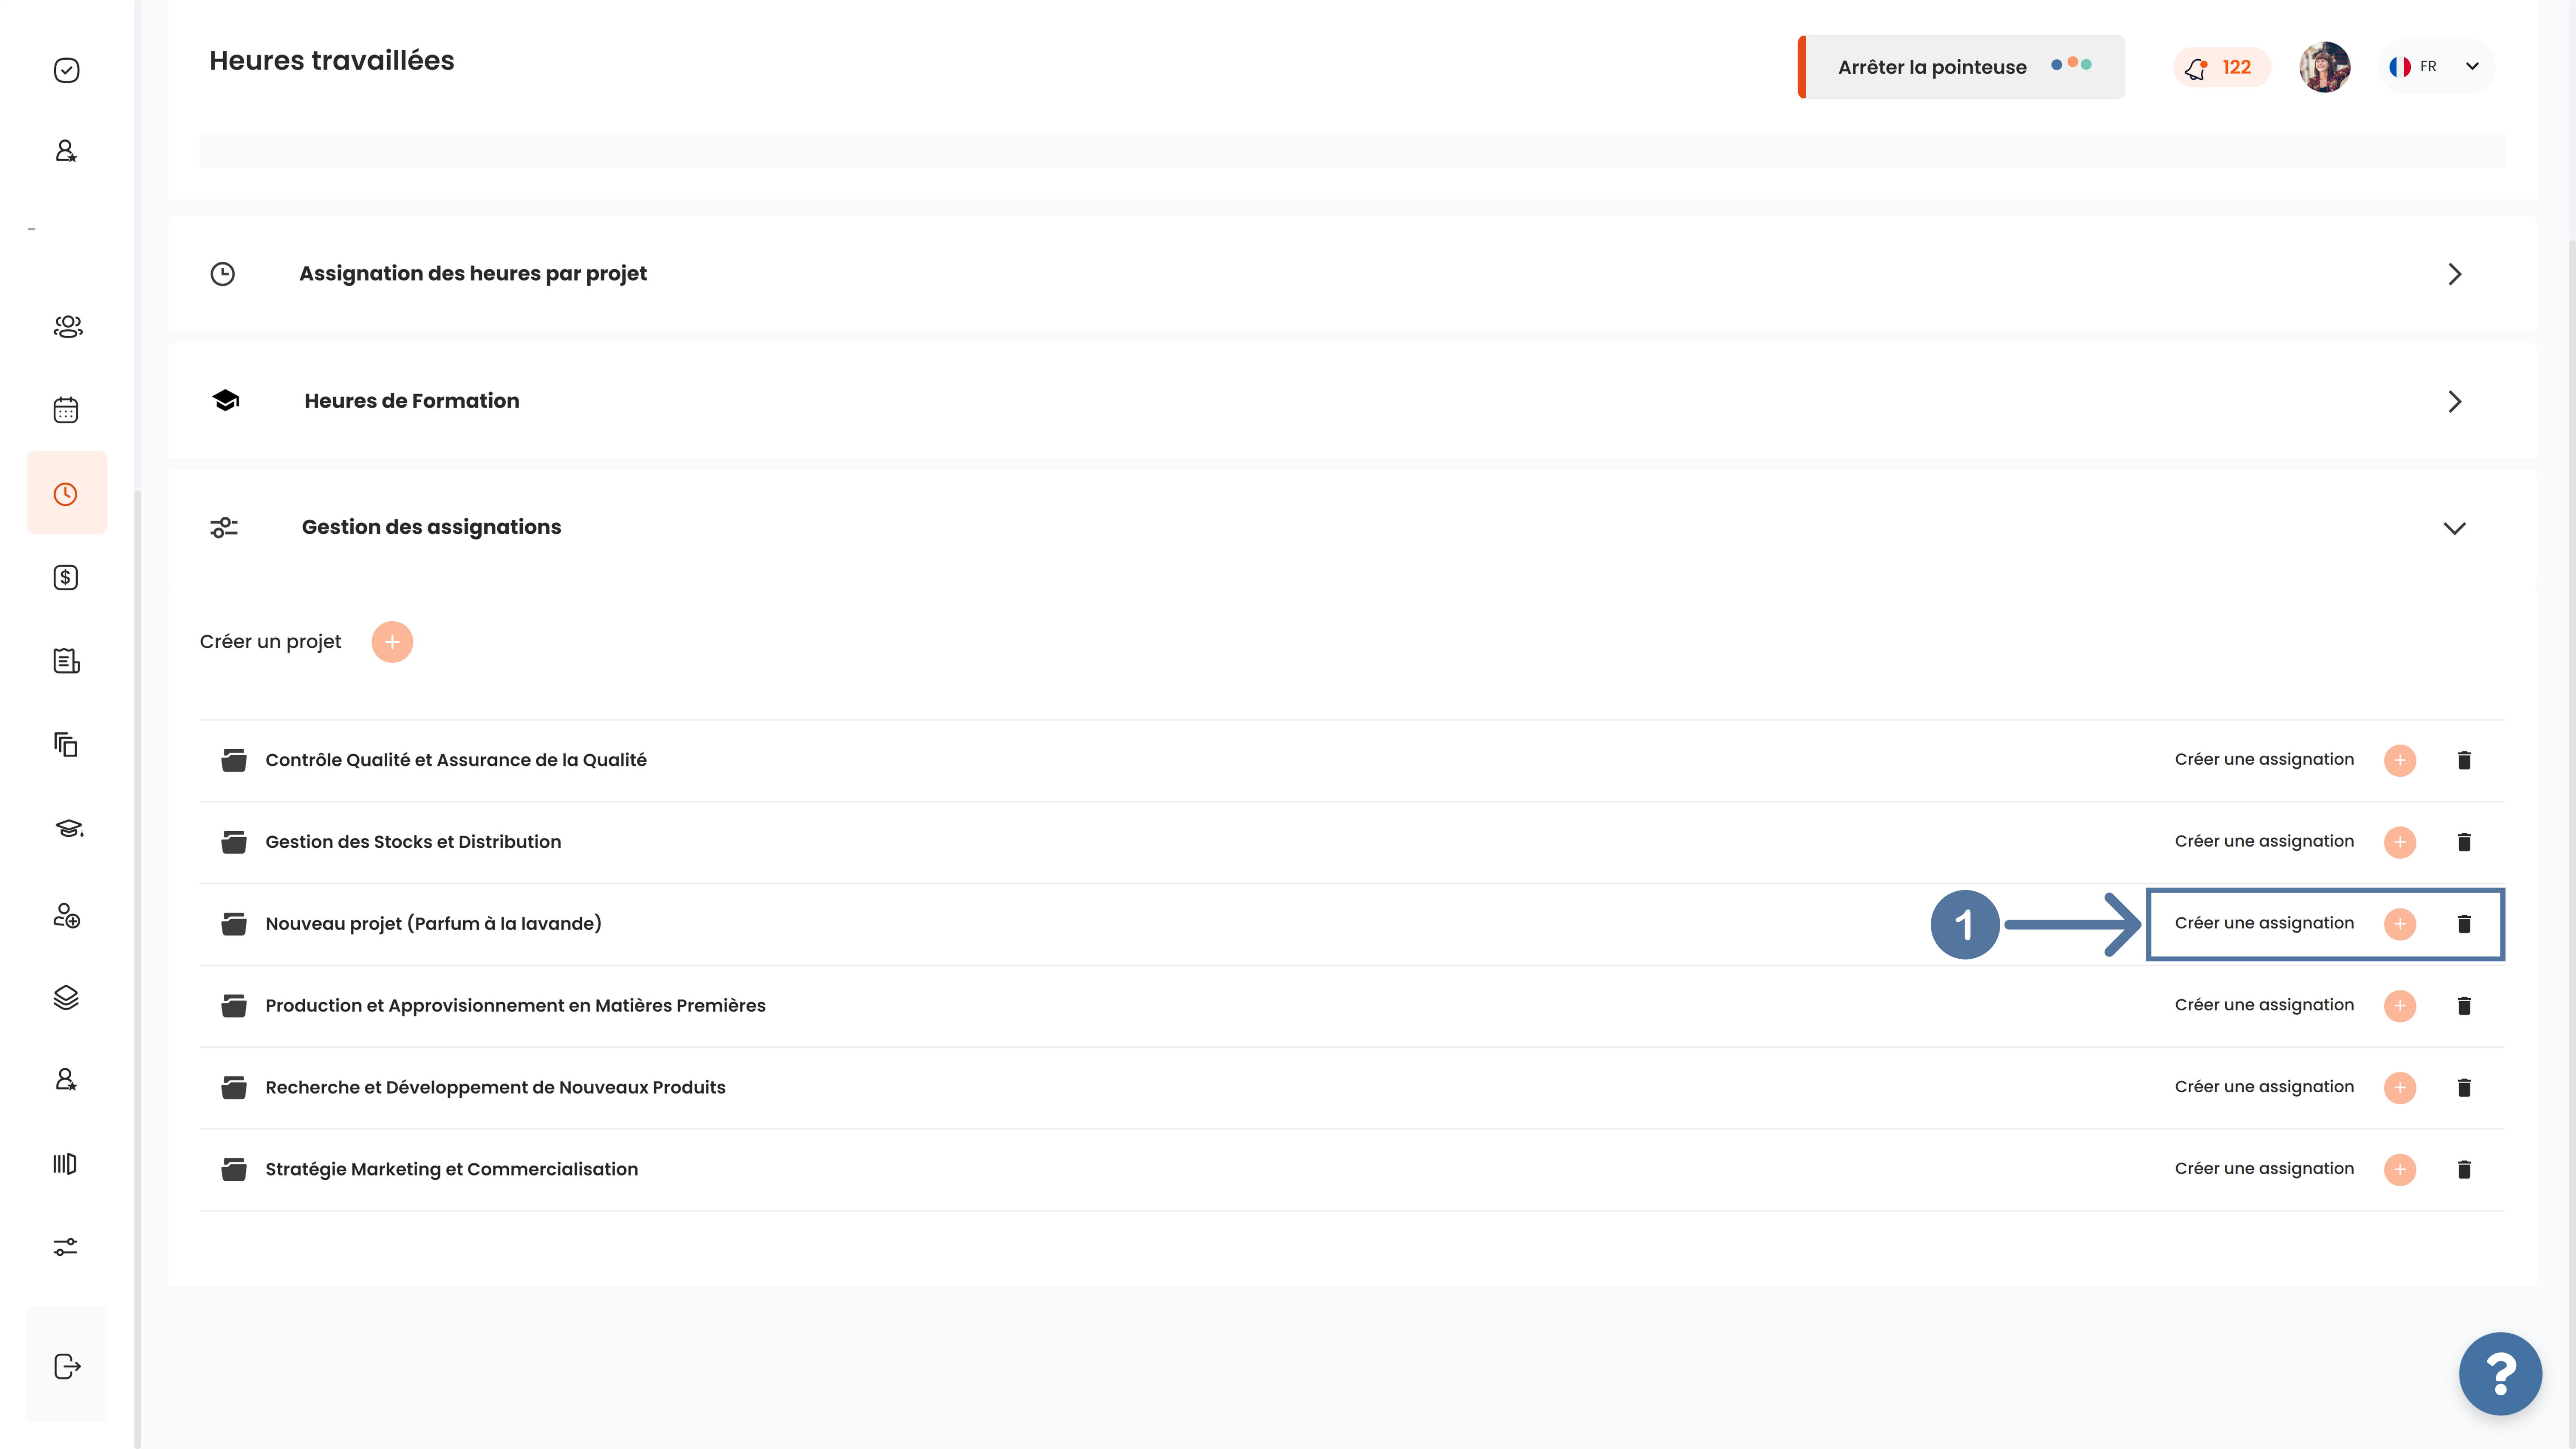
Task: Add assignment to Nouveau projet Parfum à la lavande
Action: (x=2400, y=924)
